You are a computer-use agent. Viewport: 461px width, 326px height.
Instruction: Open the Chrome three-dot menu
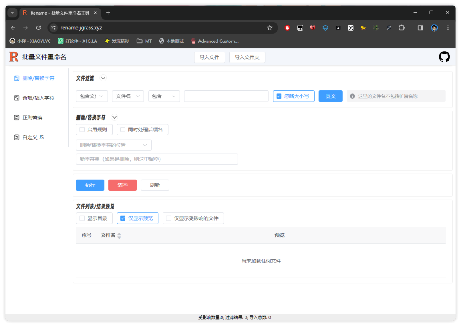point(448,28)
